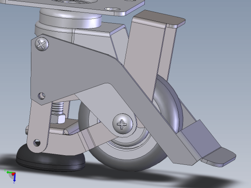Screen dimensions: 251x188
Task: Click the view orientation triad
Action: pyautogui.click(x=11, y=176)
